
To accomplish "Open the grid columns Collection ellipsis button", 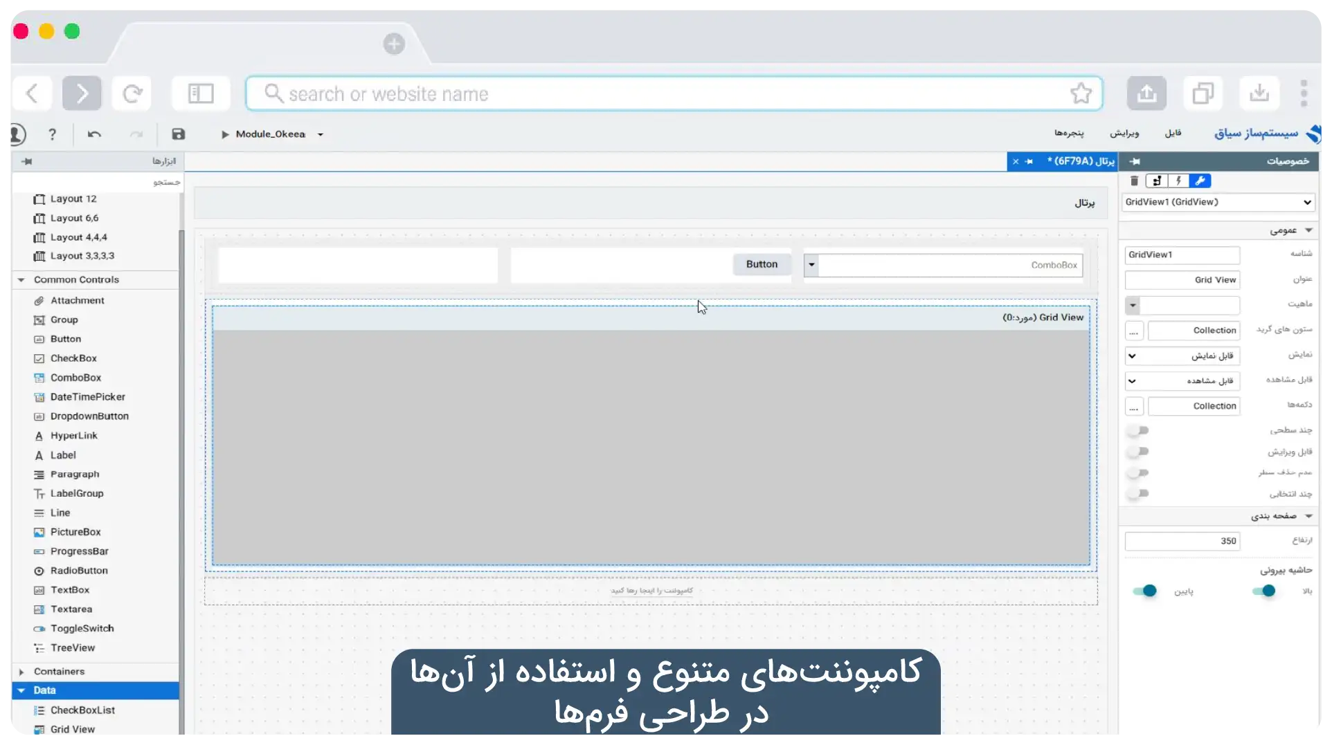I will coord(1133,331).
